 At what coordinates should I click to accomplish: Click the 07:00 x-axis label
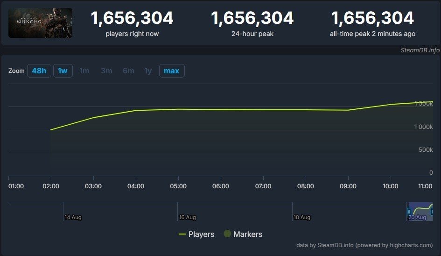pos(263,186)
